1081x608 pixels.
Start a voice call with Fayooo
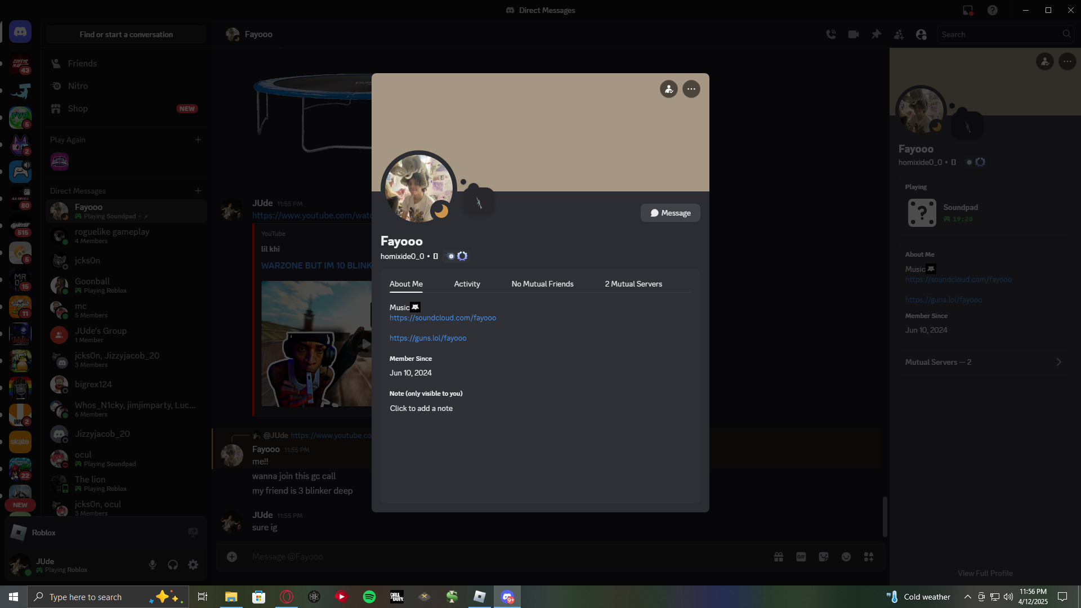tap(831, 34)
